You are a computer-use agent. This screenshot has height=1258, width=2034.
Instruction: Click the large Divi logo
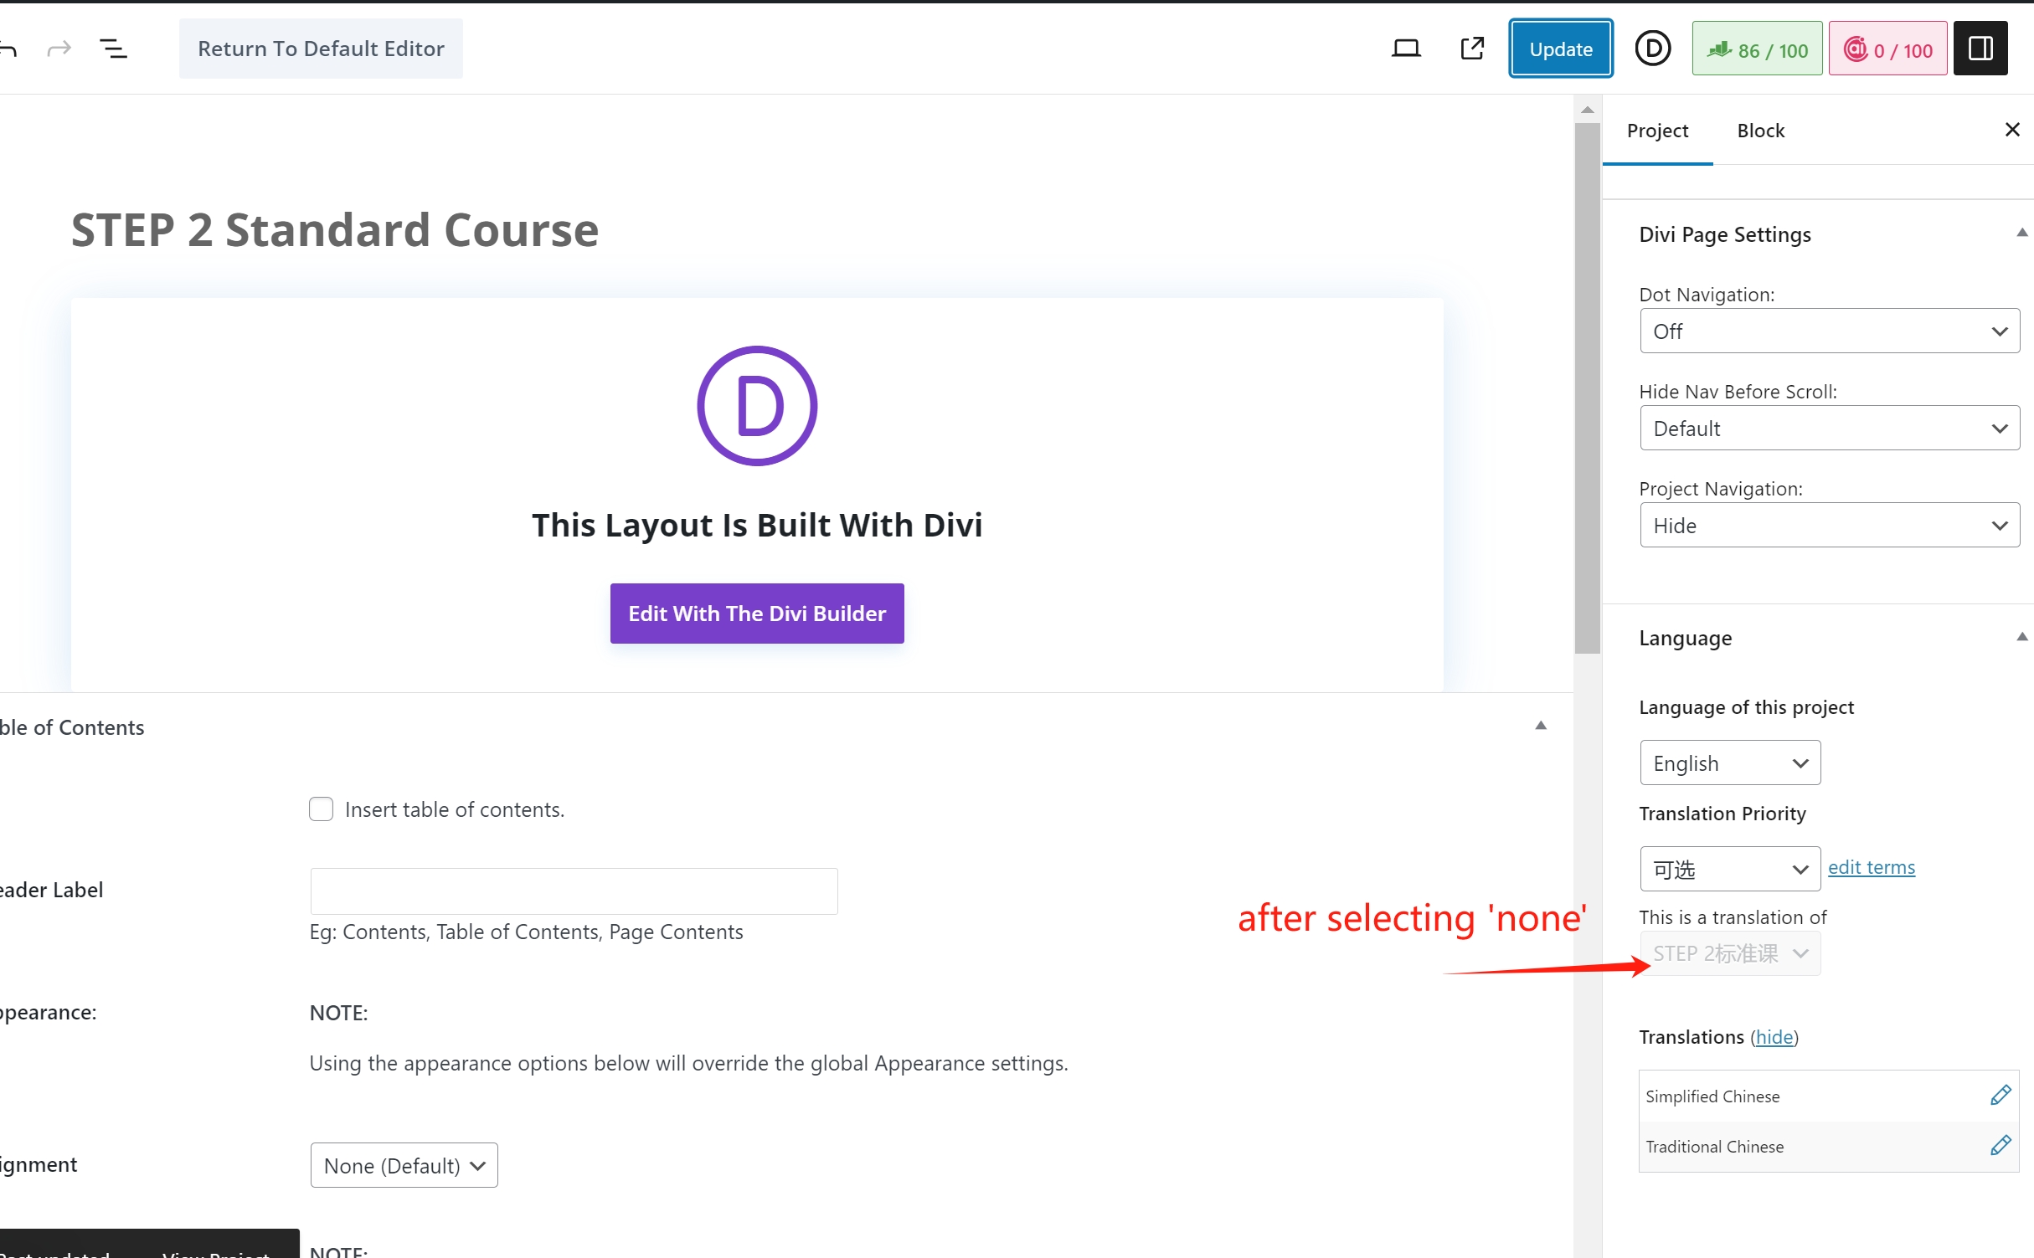[x=757, y=406]
